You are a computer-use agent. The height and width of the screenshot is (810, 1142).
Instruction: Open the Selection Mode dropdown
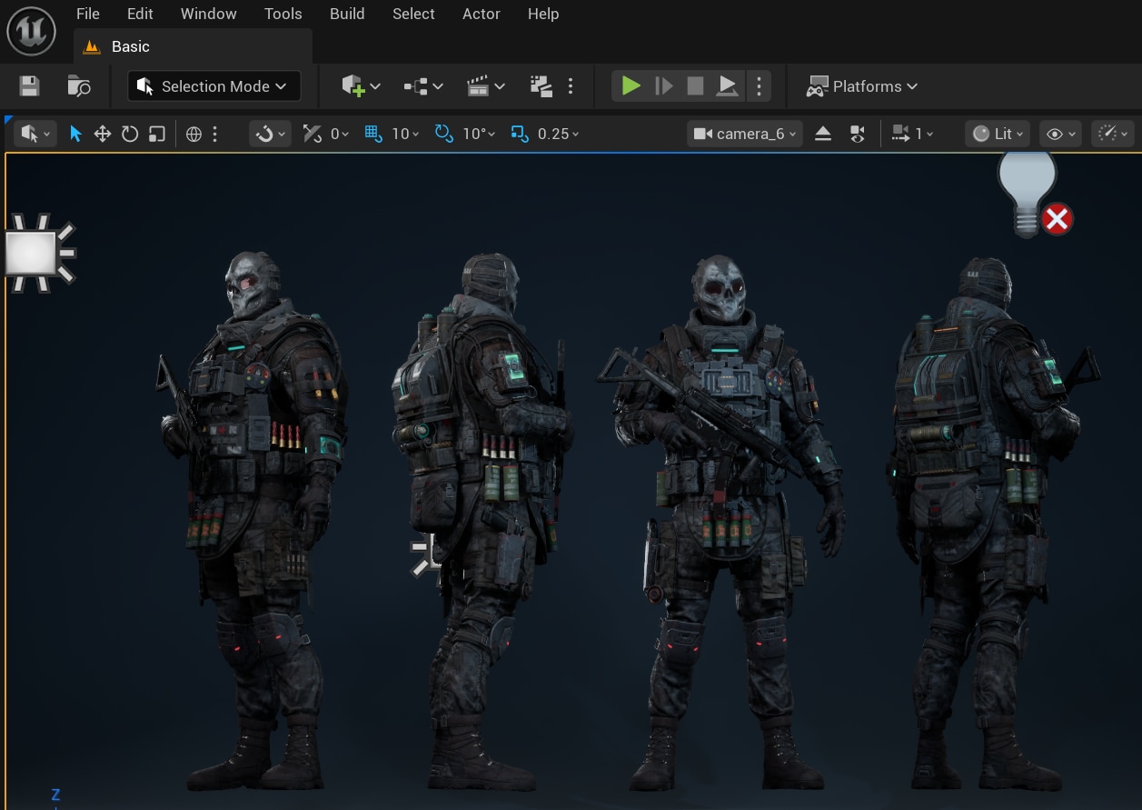(x=214, y=86)
